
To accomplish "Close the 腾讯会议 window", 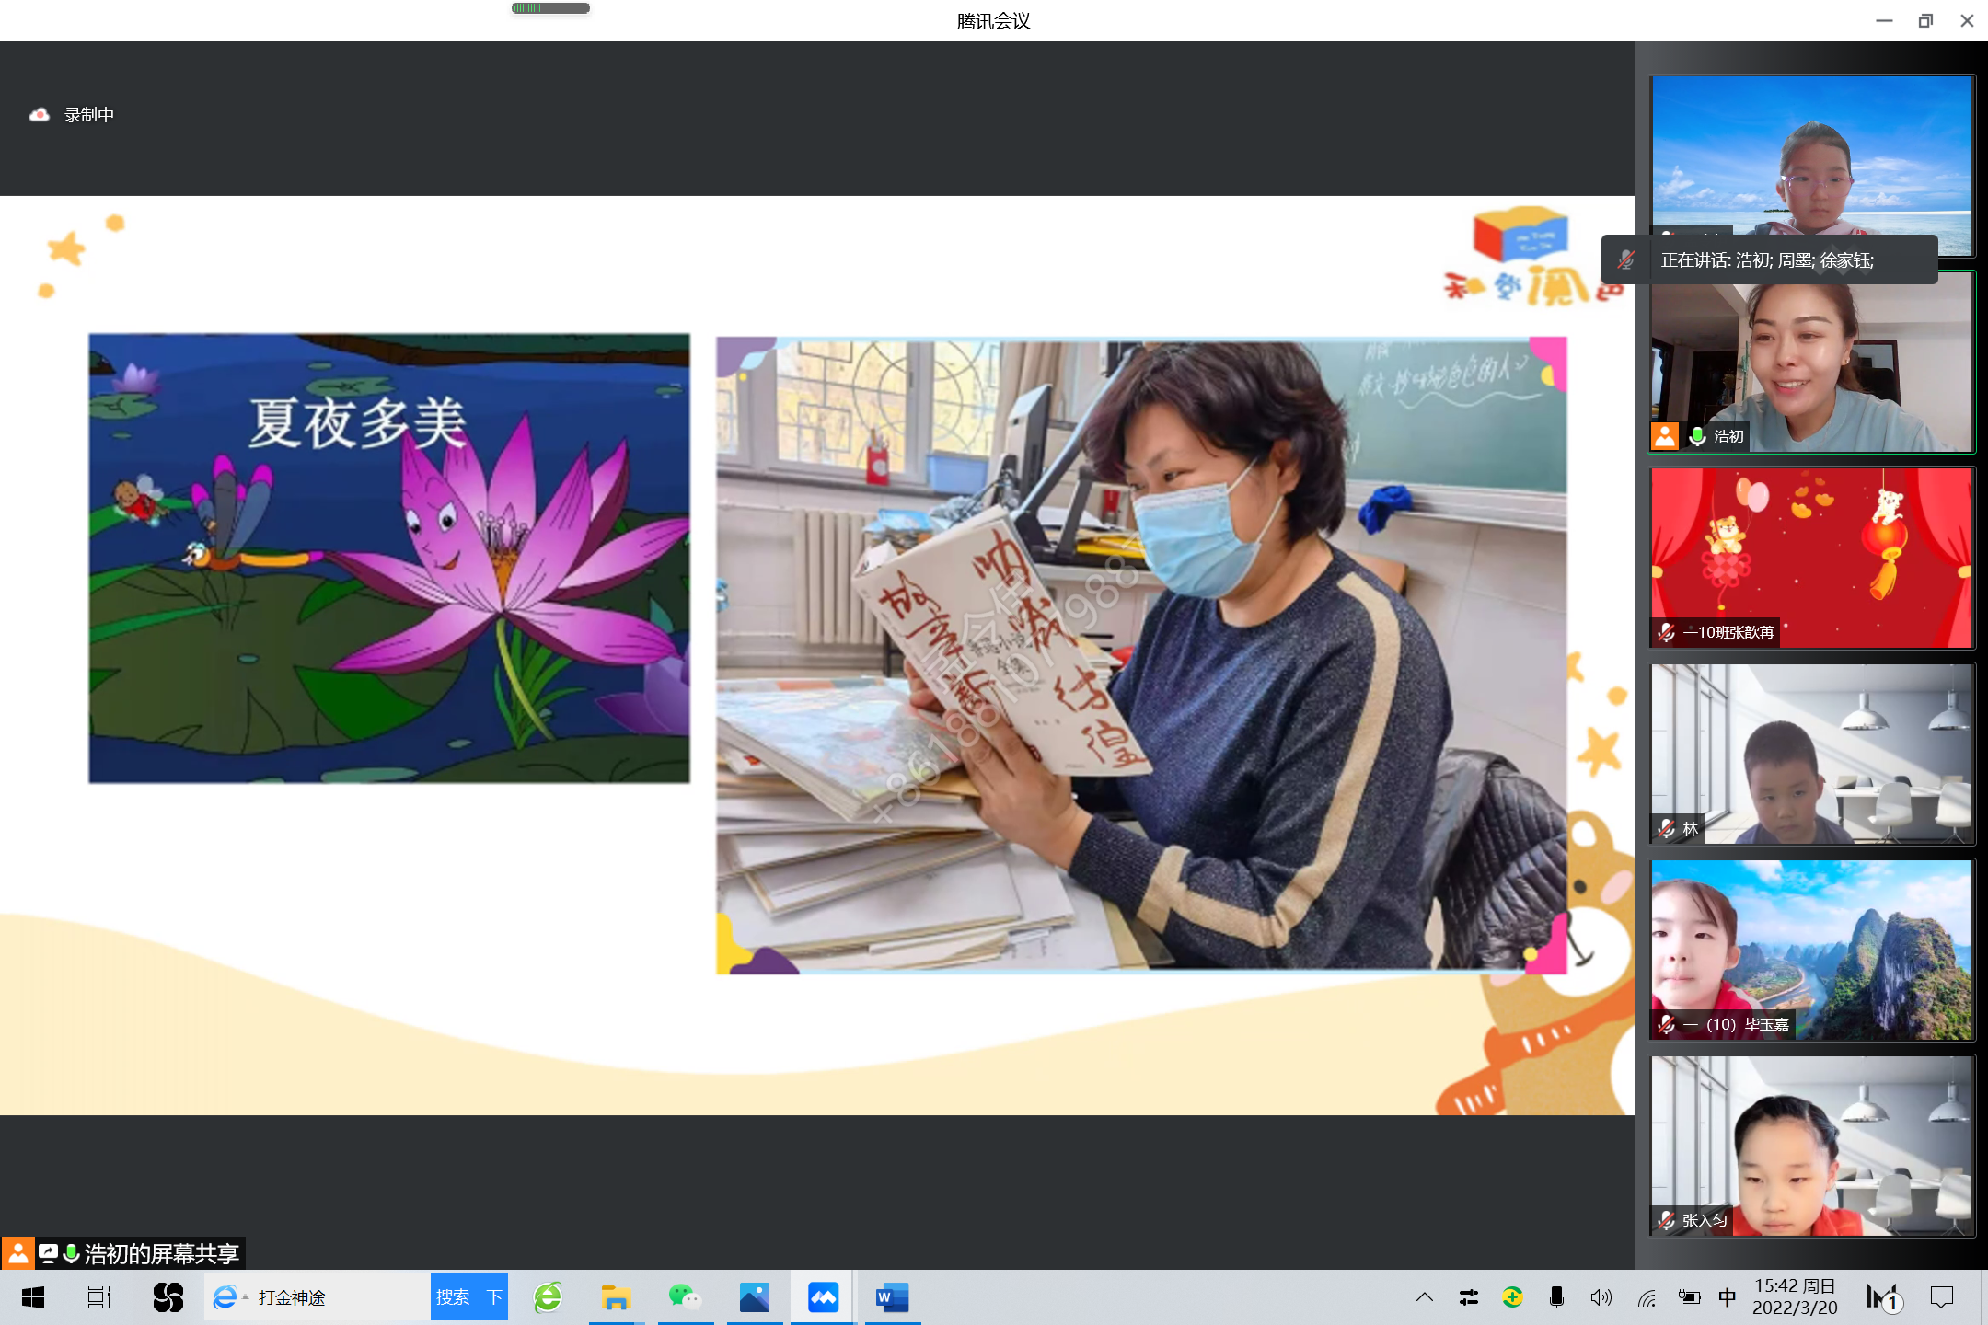I will click(1967, 20).
